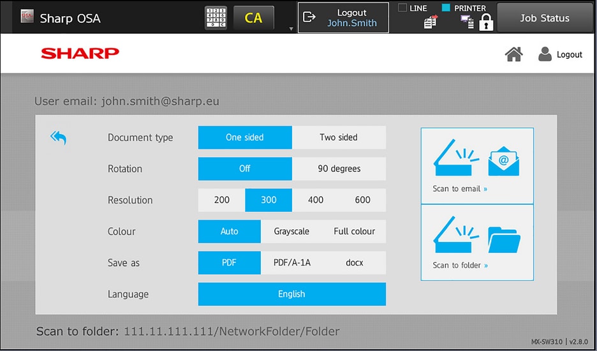Go to home screen icon
Image resolution: width=597 pixels, height=351 pixels.
(513, 55)
